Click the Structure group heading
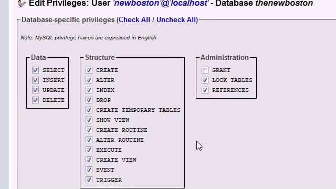The image size is (336, 189). pyautogui.click(x=100, y=57)
